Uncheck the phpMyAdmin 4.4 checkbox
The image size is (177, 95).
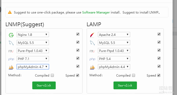159,66
